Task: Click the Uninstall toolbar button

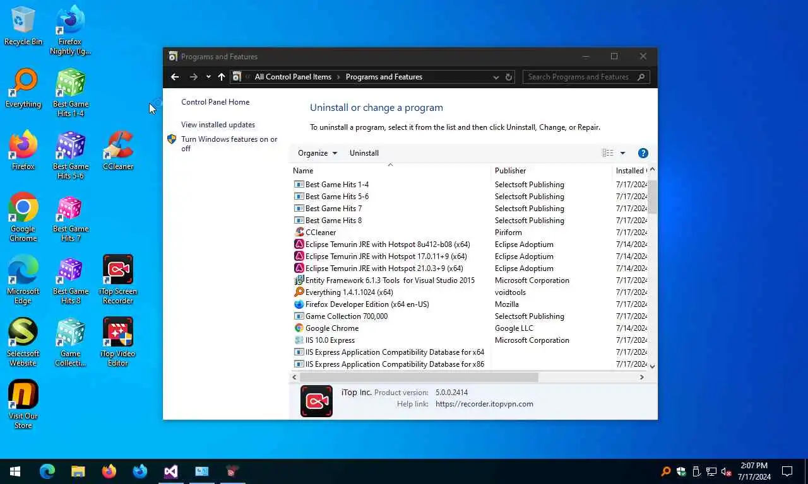Action: [x=364, y=153]
